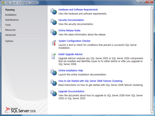Switch to the Installation category

pos(11,15)
